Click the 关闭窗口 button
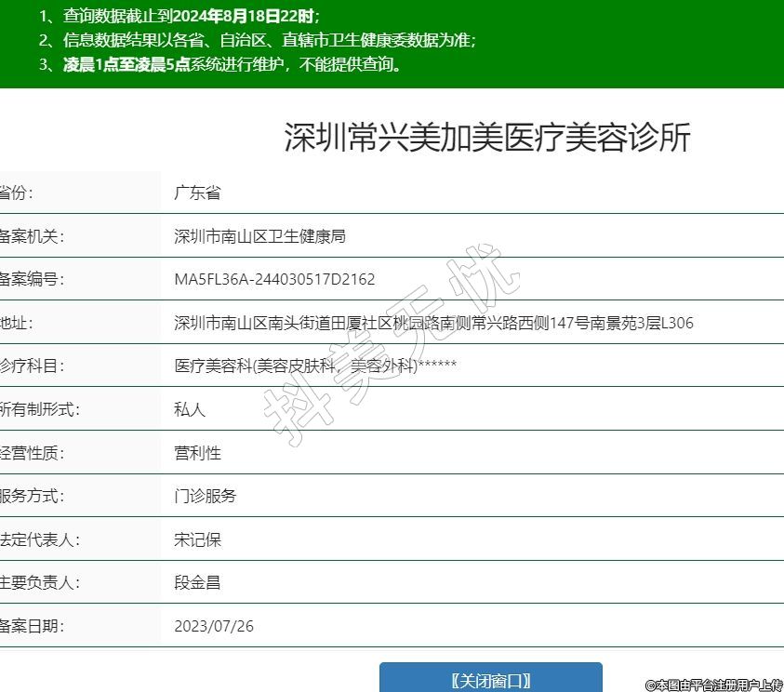 pos(490,679)
